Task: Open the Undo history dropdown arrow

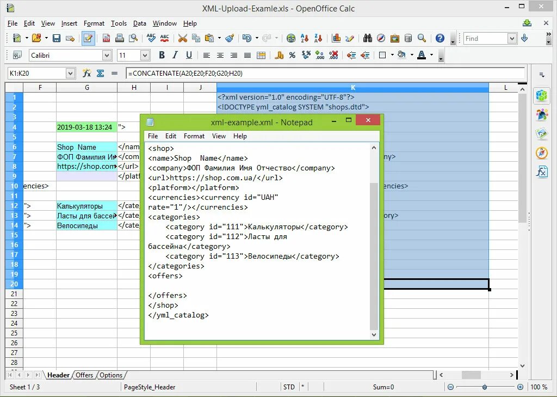Action: 257,38
